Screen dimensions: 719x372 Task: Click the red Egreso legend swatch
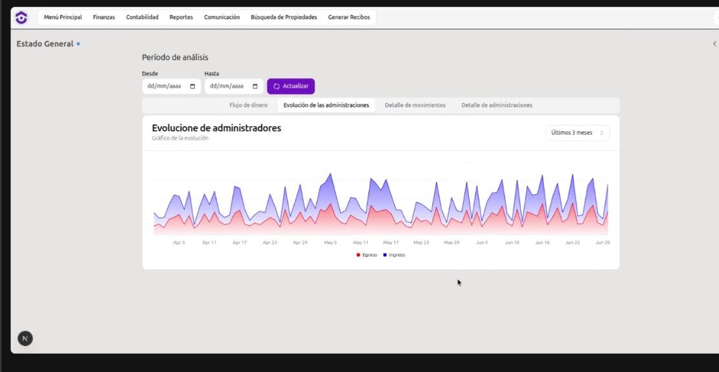click(x=358, y=255)
